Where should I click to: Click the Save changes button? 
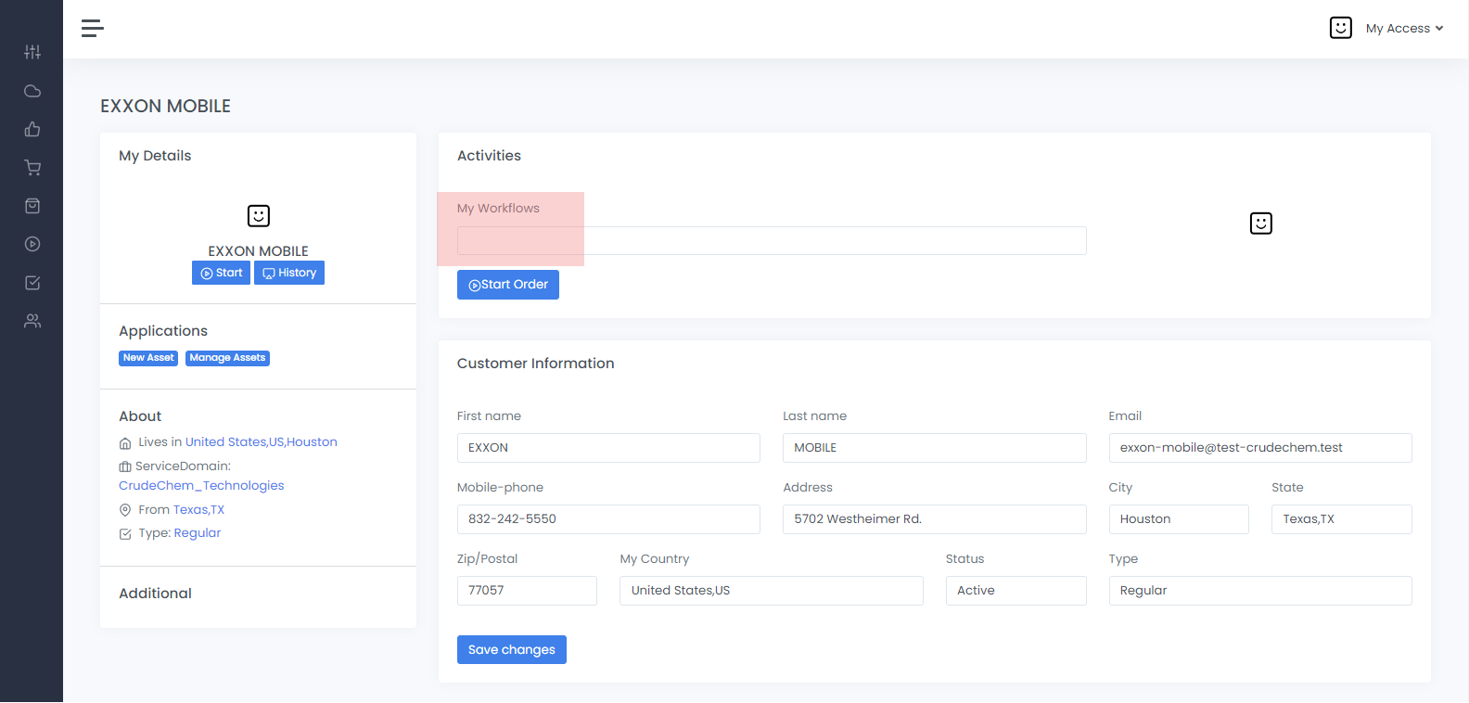(511, 649)
